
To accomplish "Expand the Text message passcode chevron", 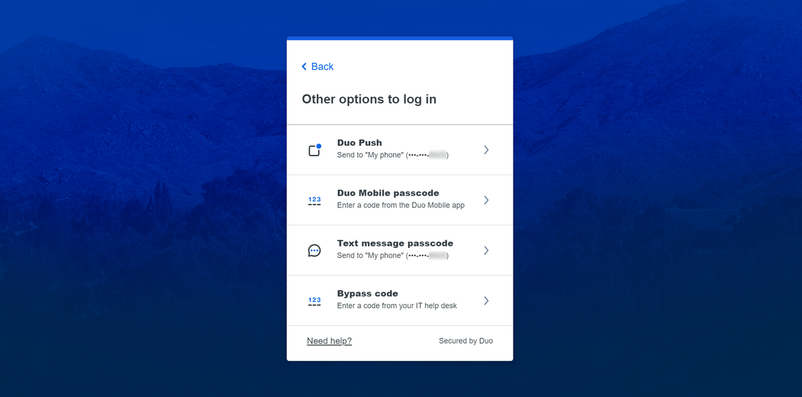I will [487, 250].
